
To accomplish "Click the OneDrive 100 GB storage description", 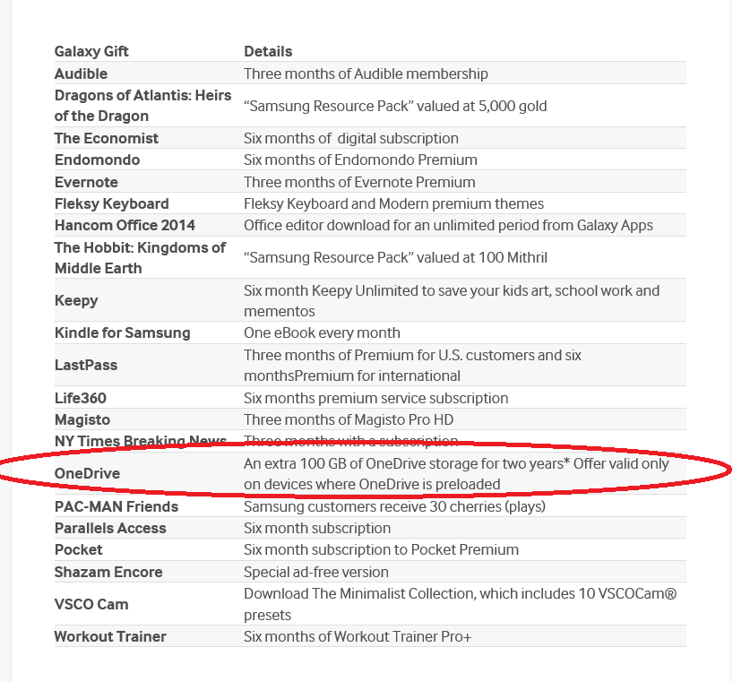I will tap(456, 474).
